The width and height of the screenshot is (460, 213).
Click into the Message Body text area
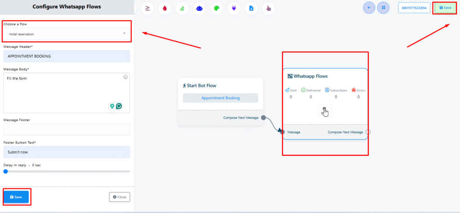tap(66, 93)
